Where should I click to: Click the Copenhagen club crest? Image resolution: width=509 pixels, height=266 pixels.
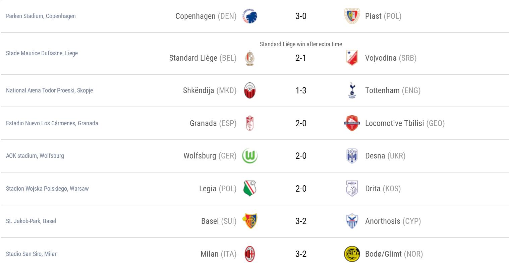(250, 16)
